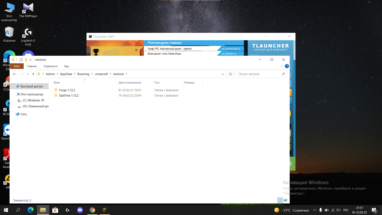Open The KMPlayer desktop shortcut
382x215 pixels.
[28, 10]
